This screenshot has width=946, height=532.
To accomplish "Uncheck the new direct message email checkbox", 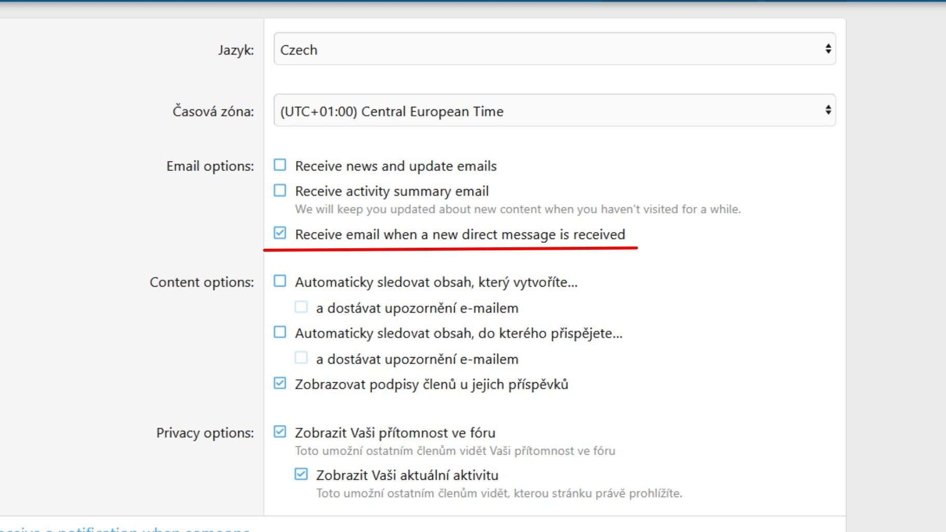I will (x=280, y=233).
